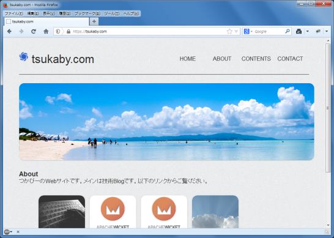Open the URL history dropdown arrow
Screen dimensions: 334x238
click(x=236, y=32)
